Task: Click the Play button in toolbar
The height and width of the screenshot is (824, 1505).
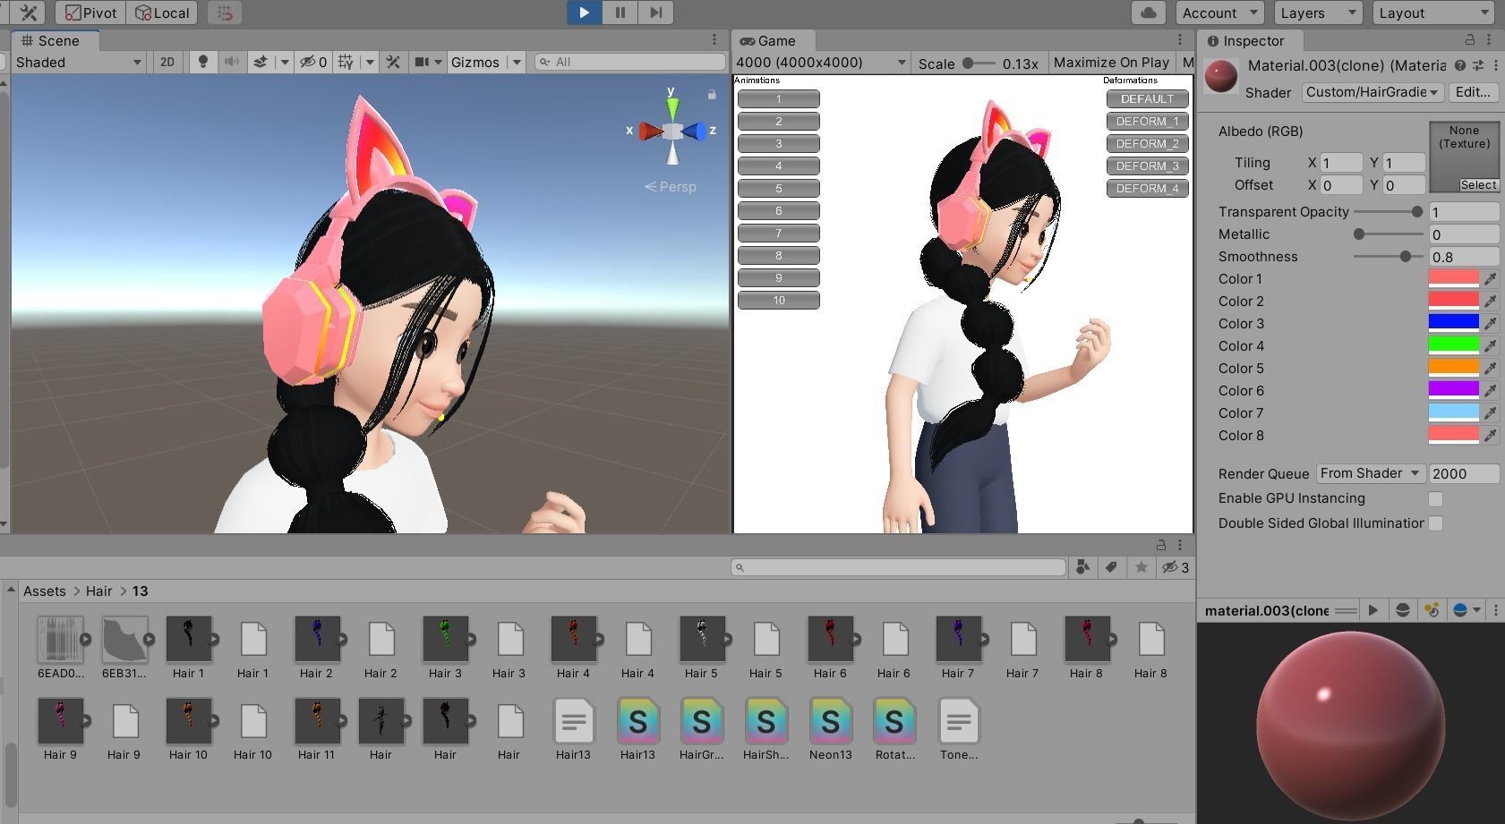Action: tap(584, 13)
